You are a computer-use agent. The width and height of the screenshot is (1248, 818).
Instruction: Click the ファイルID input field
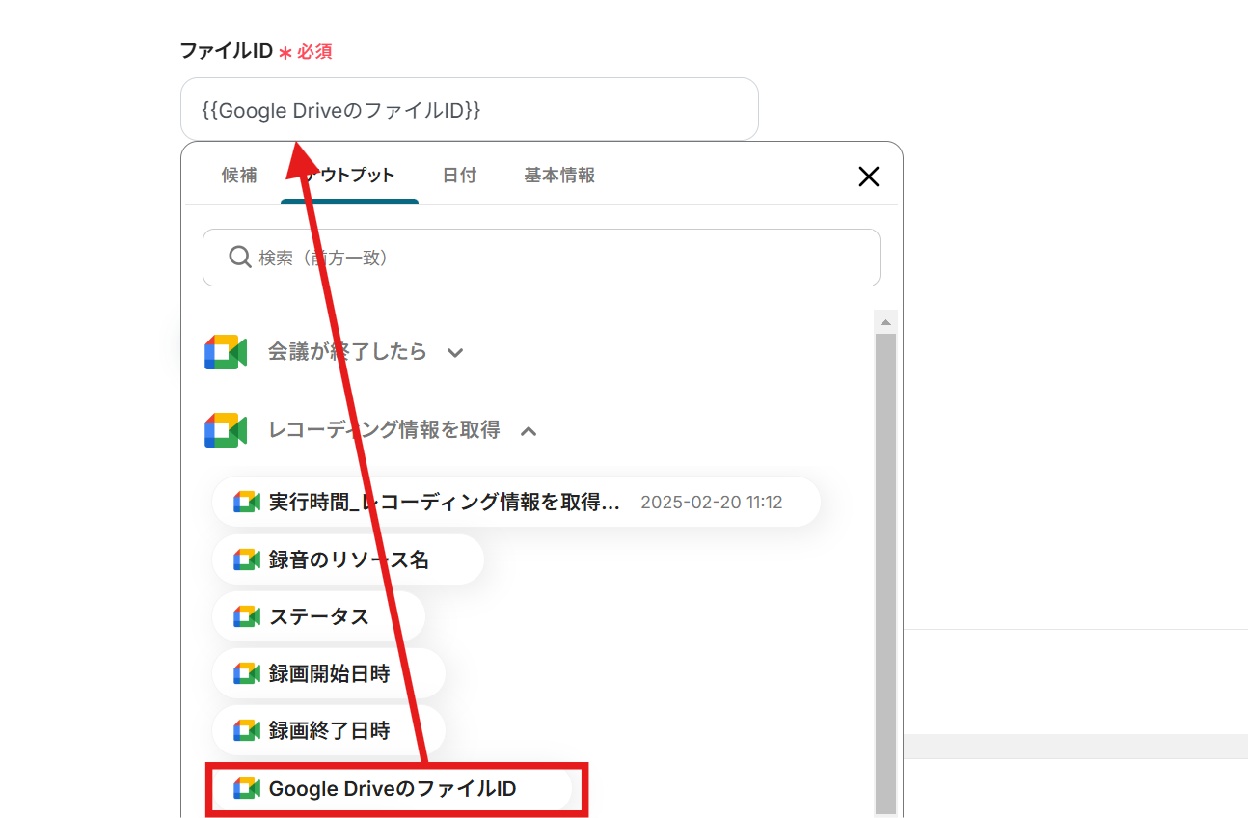[469, 109]
